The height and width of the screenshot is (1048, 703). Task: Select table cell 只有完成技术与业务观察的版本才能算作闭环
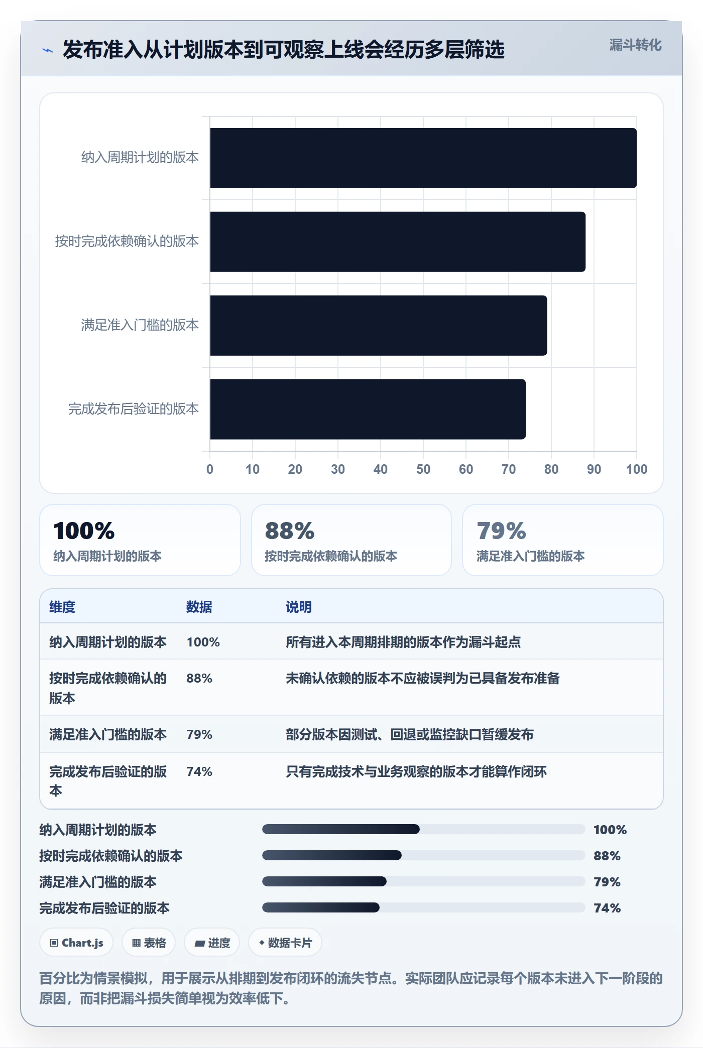416,771
